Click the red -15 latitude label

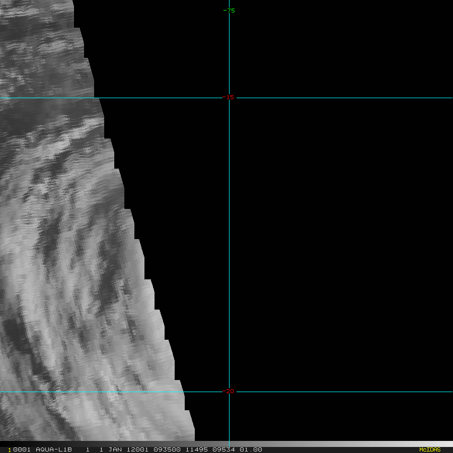tap(229, 98)
